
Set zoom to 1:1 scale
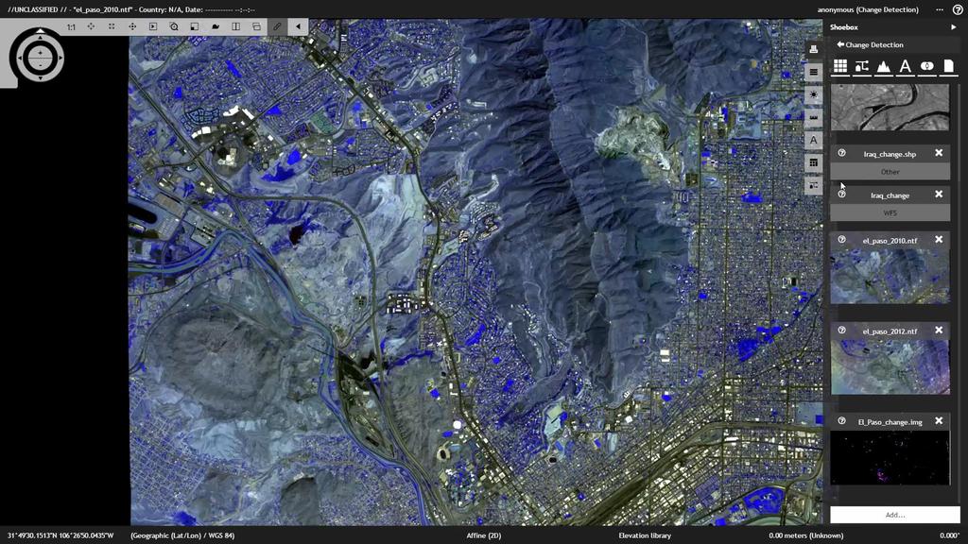point(71,27)
